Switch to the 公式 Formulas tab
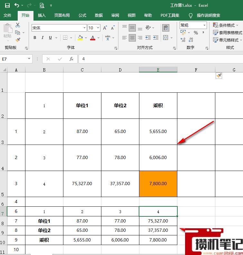 (82, 15)
